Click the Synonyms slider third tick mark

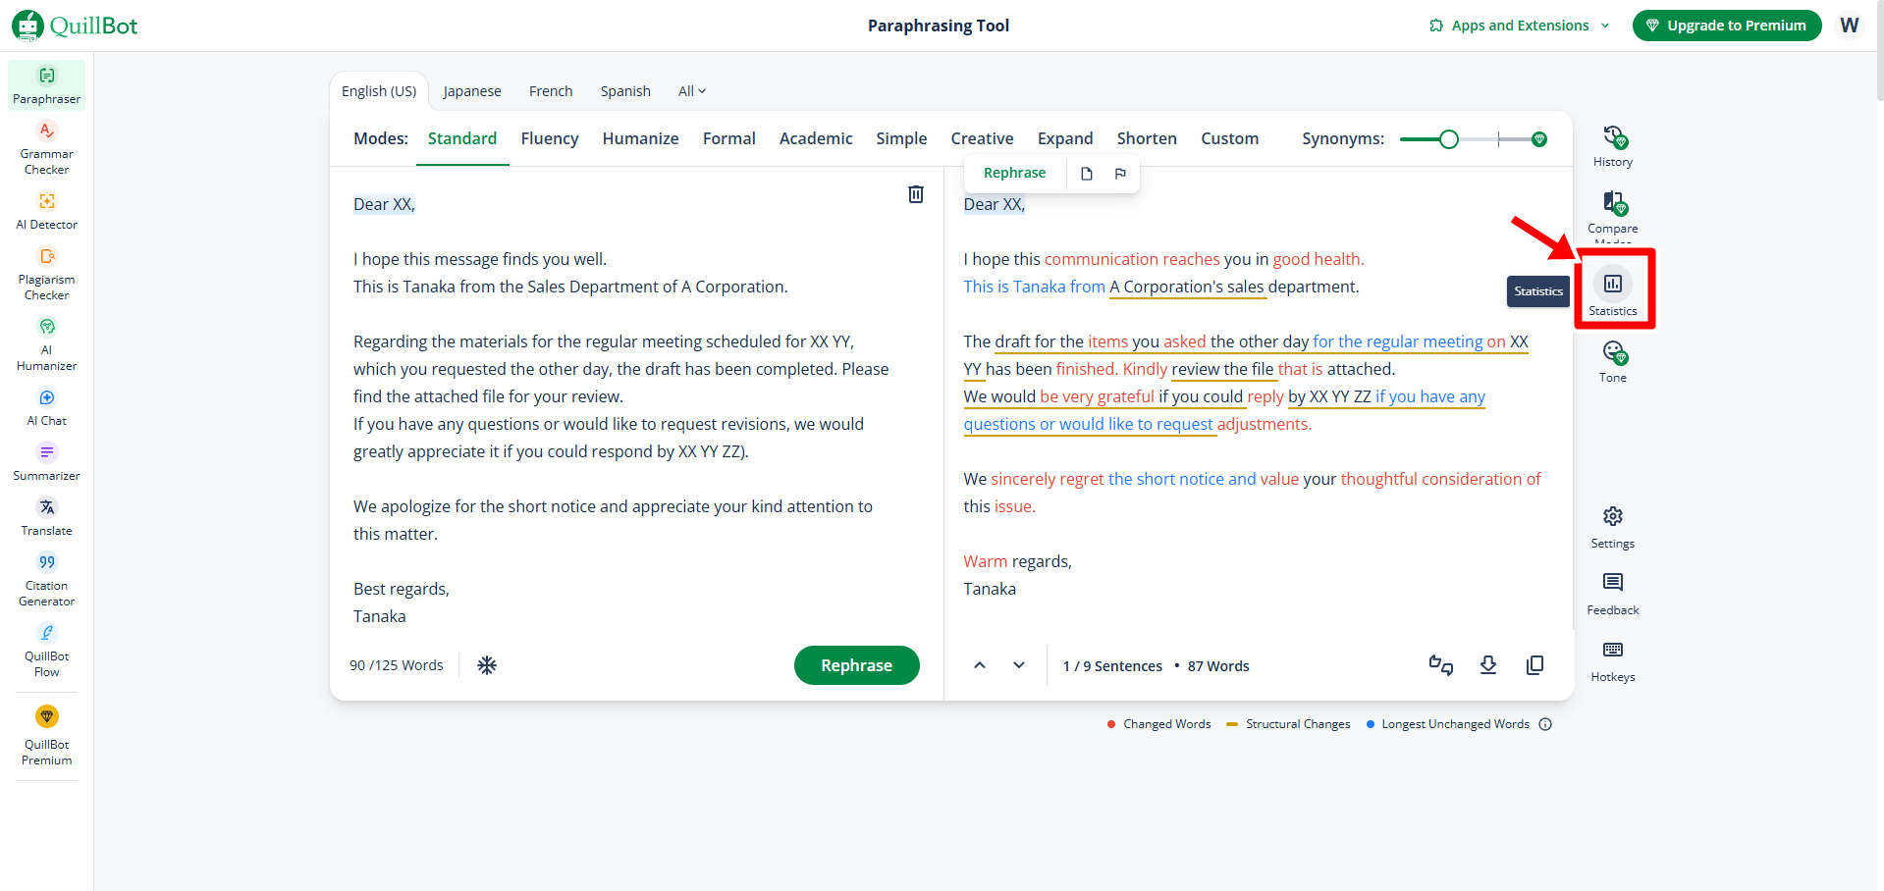tap(1499, 139)
